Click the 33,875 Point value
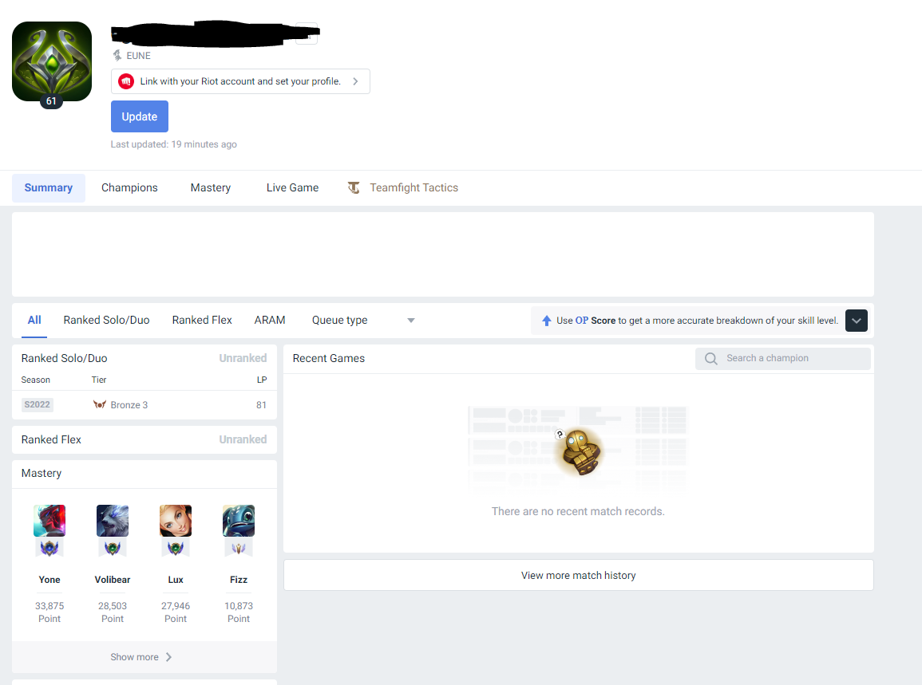922x685 pixels. 49,612
